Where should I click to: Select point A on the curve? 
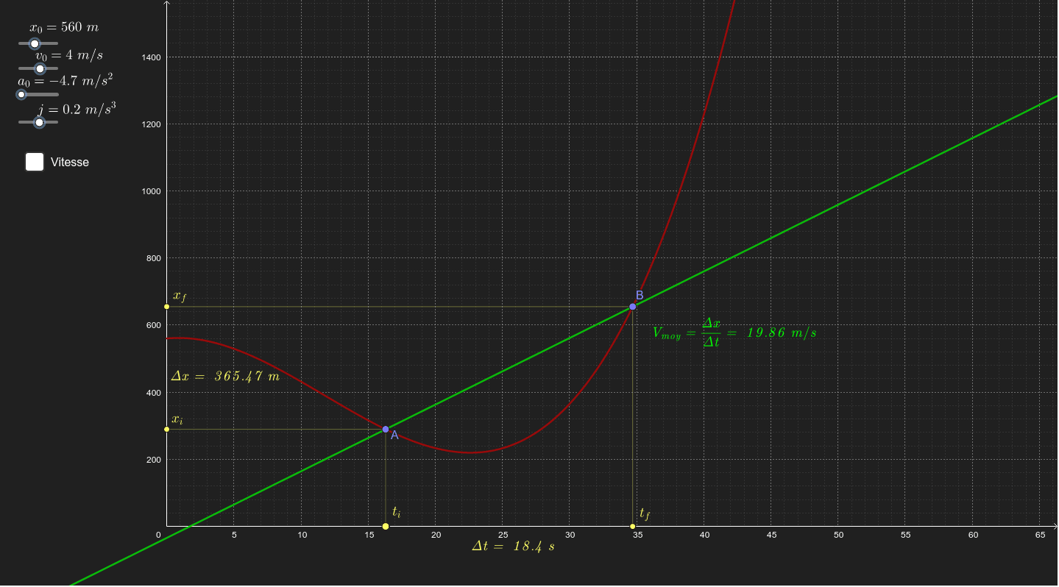click(x=386, y=429)
